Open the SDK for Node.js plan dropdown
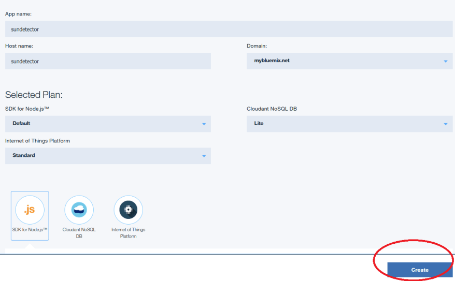This screenshot has width=455, height=281. click(108, 124)
